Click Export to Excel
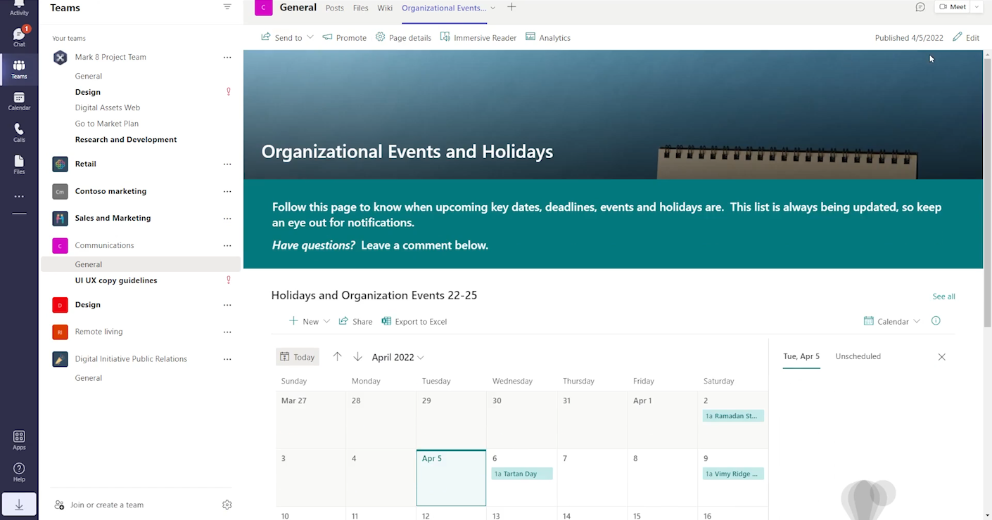Viewport: 992px width, 520px height. pyautogui.click(x=414, y=321)
